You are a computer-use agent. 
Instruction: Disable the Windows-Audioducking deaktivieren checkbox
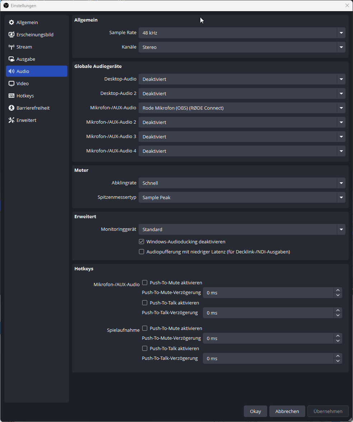(x=141, y=242)
